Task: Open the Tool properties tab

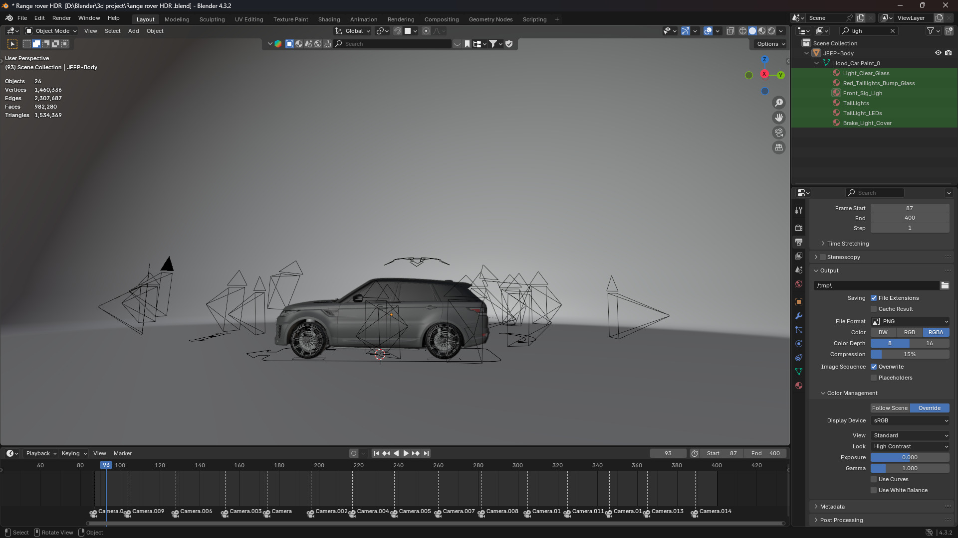Action: (799, 210)
